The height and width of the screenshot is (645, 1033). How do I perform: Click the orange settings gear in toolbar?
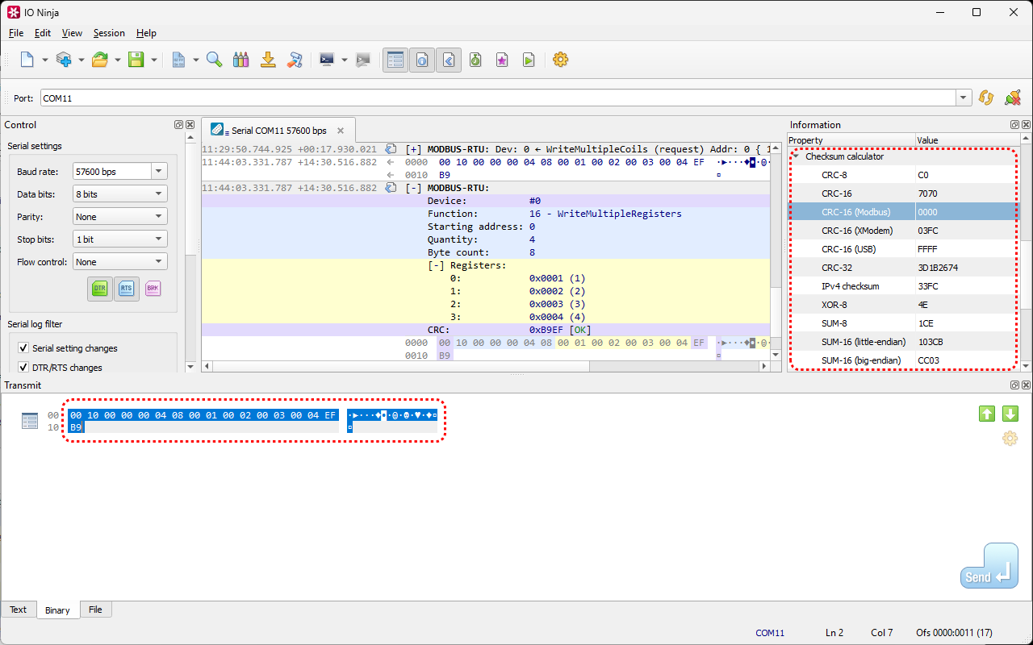(x=560, y=60)
